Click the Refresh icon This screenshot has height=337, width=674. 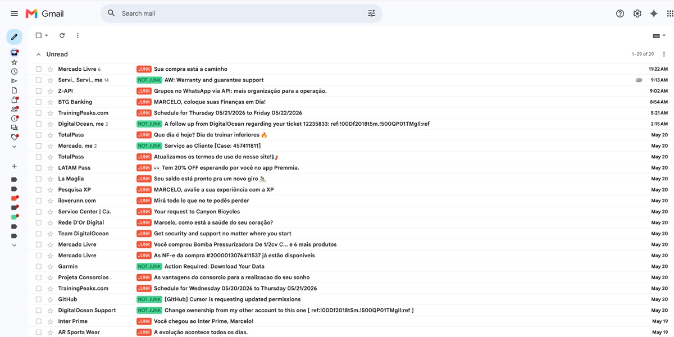click(x=62, y=35)
